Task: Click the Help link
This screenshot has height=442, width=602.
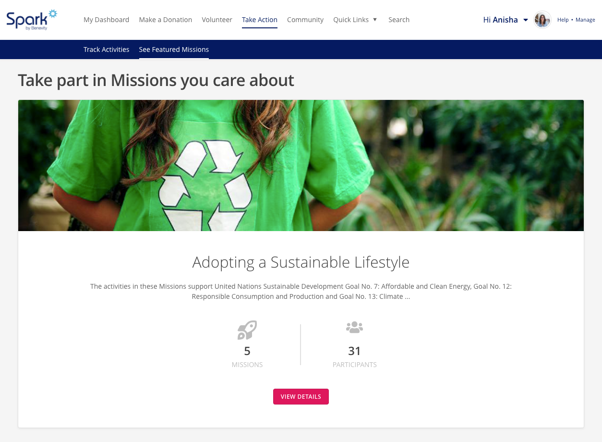Action: coord(563,20)
